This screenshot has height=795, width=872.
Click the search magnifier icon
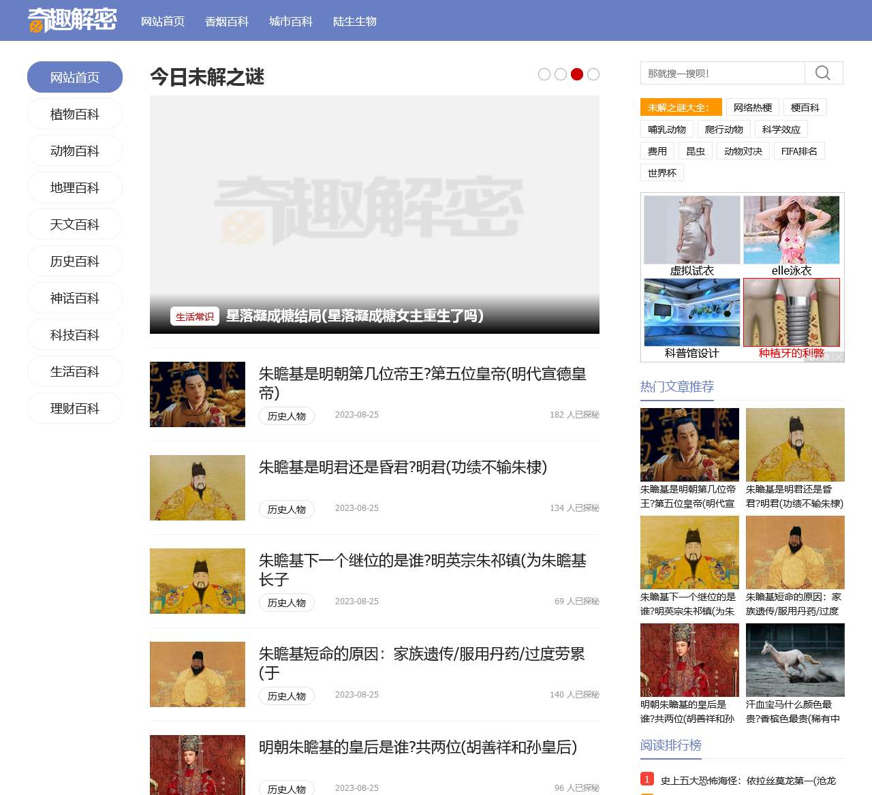point(824,73)
